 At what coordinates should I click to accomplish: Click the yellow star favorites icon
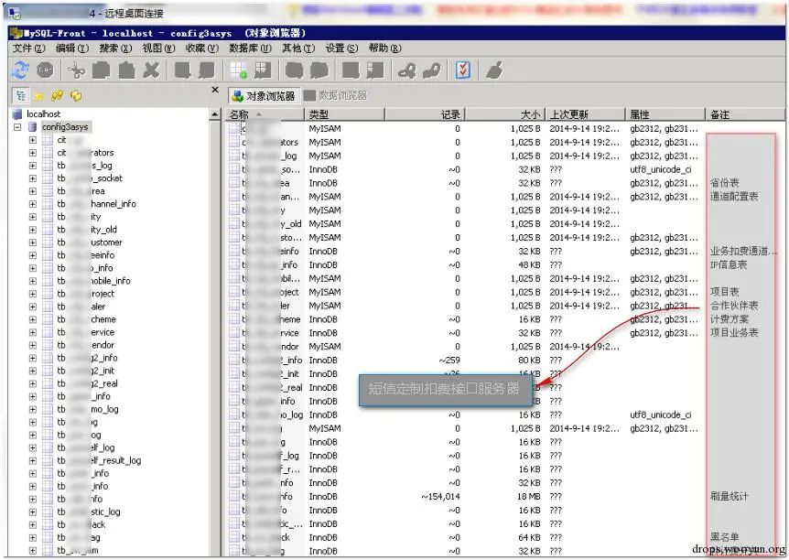(39, 95)
